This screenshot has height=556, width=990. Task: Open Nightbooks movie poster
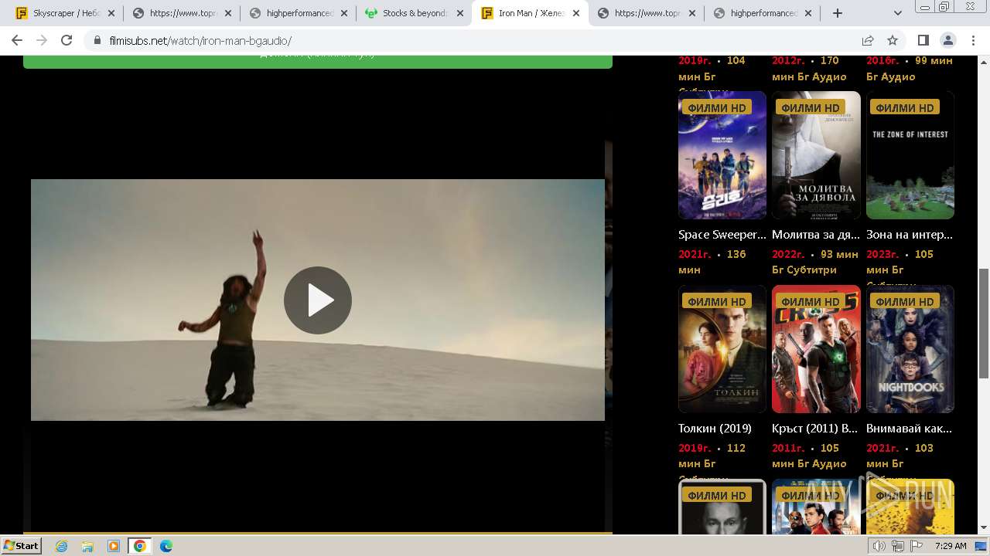[x=910, y=349]
